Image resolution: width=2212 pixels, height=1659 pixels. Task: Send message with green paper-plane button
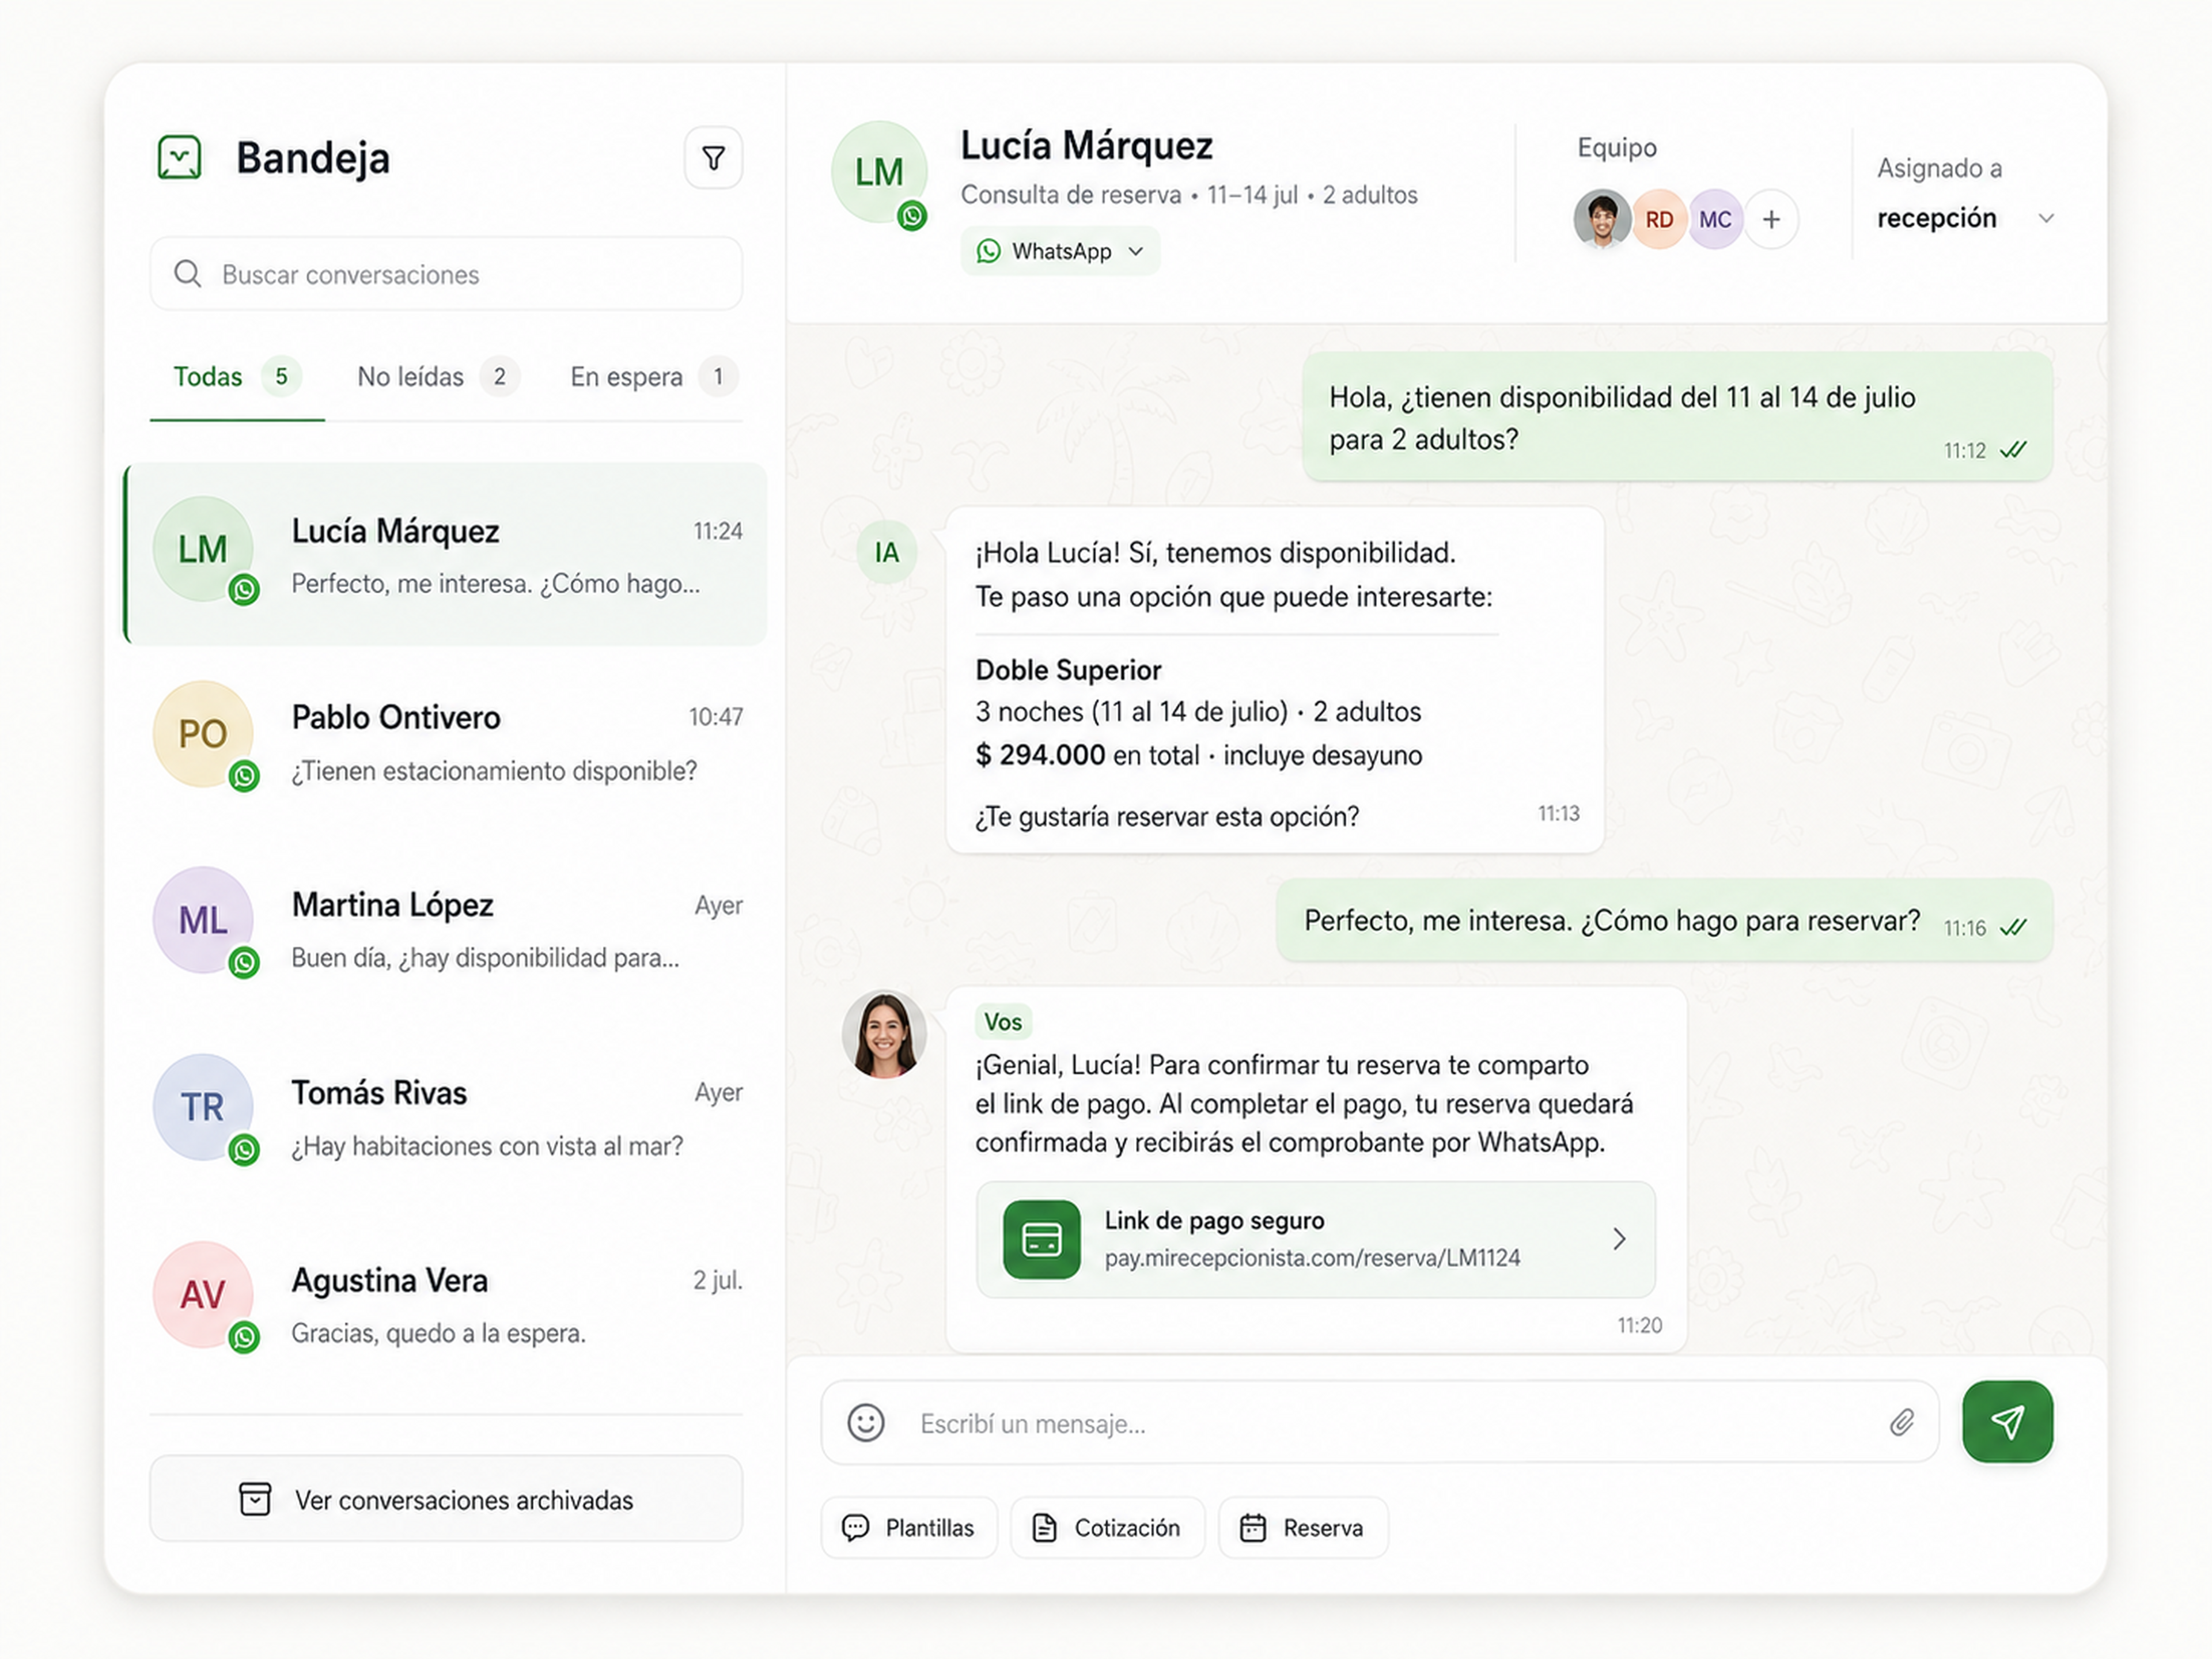(x=2007, y=1421)
